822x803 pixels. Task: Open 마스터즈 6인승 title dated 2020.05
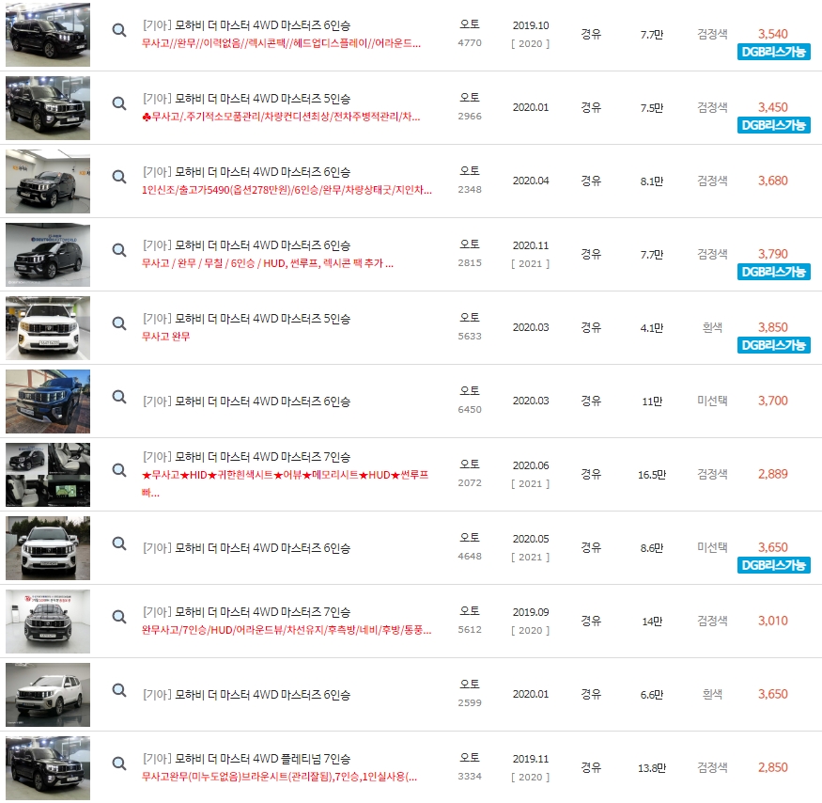tap(247, 548)
